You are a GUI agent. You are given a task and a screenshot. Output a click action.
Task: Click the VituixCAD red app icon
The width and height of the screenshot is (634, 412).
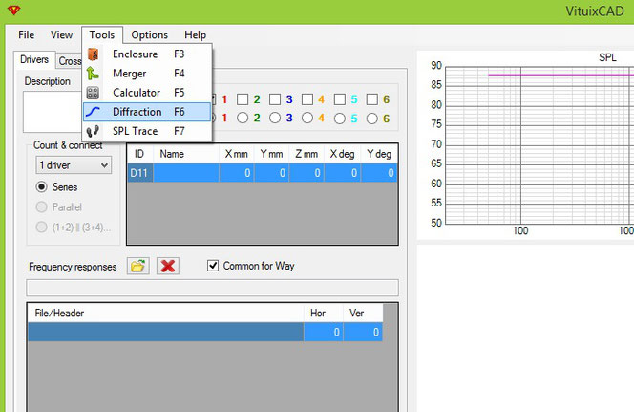tap(13, 11)
